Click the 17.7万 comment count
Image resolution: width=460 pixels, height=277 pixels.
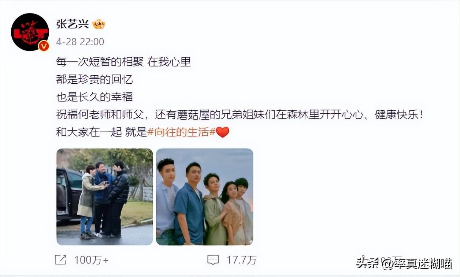pyautogui.click(x=241, y=260)
